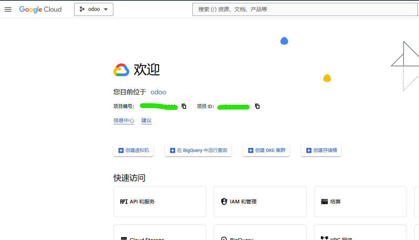Click the plus icon on 创建 GKE 集群

click(251, 150)
